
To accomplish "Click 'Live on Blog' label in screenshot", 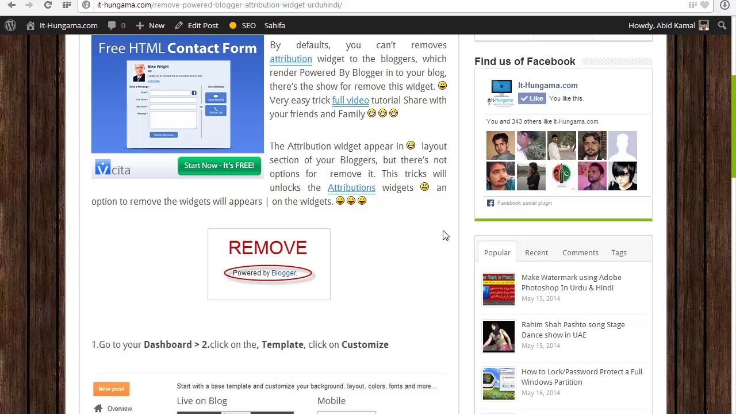I will (x=202, y=401).
